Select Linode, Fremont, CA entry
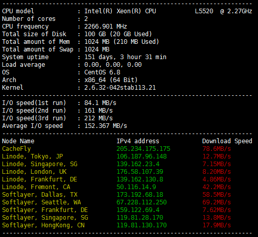258x237 pixels. point(116,187)
